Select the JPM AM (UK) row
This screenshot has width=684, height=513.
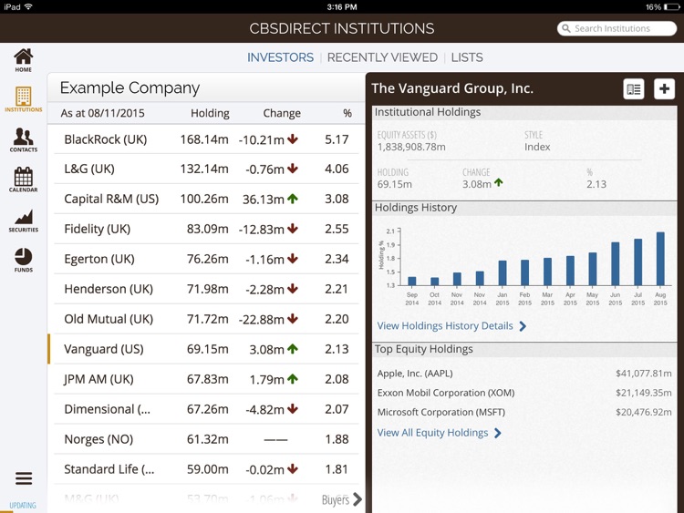coord(206,379)
